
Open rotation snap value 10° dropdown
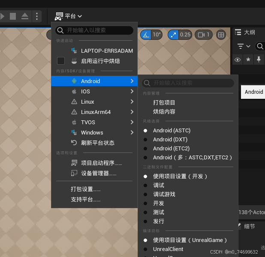pos(157,35)
